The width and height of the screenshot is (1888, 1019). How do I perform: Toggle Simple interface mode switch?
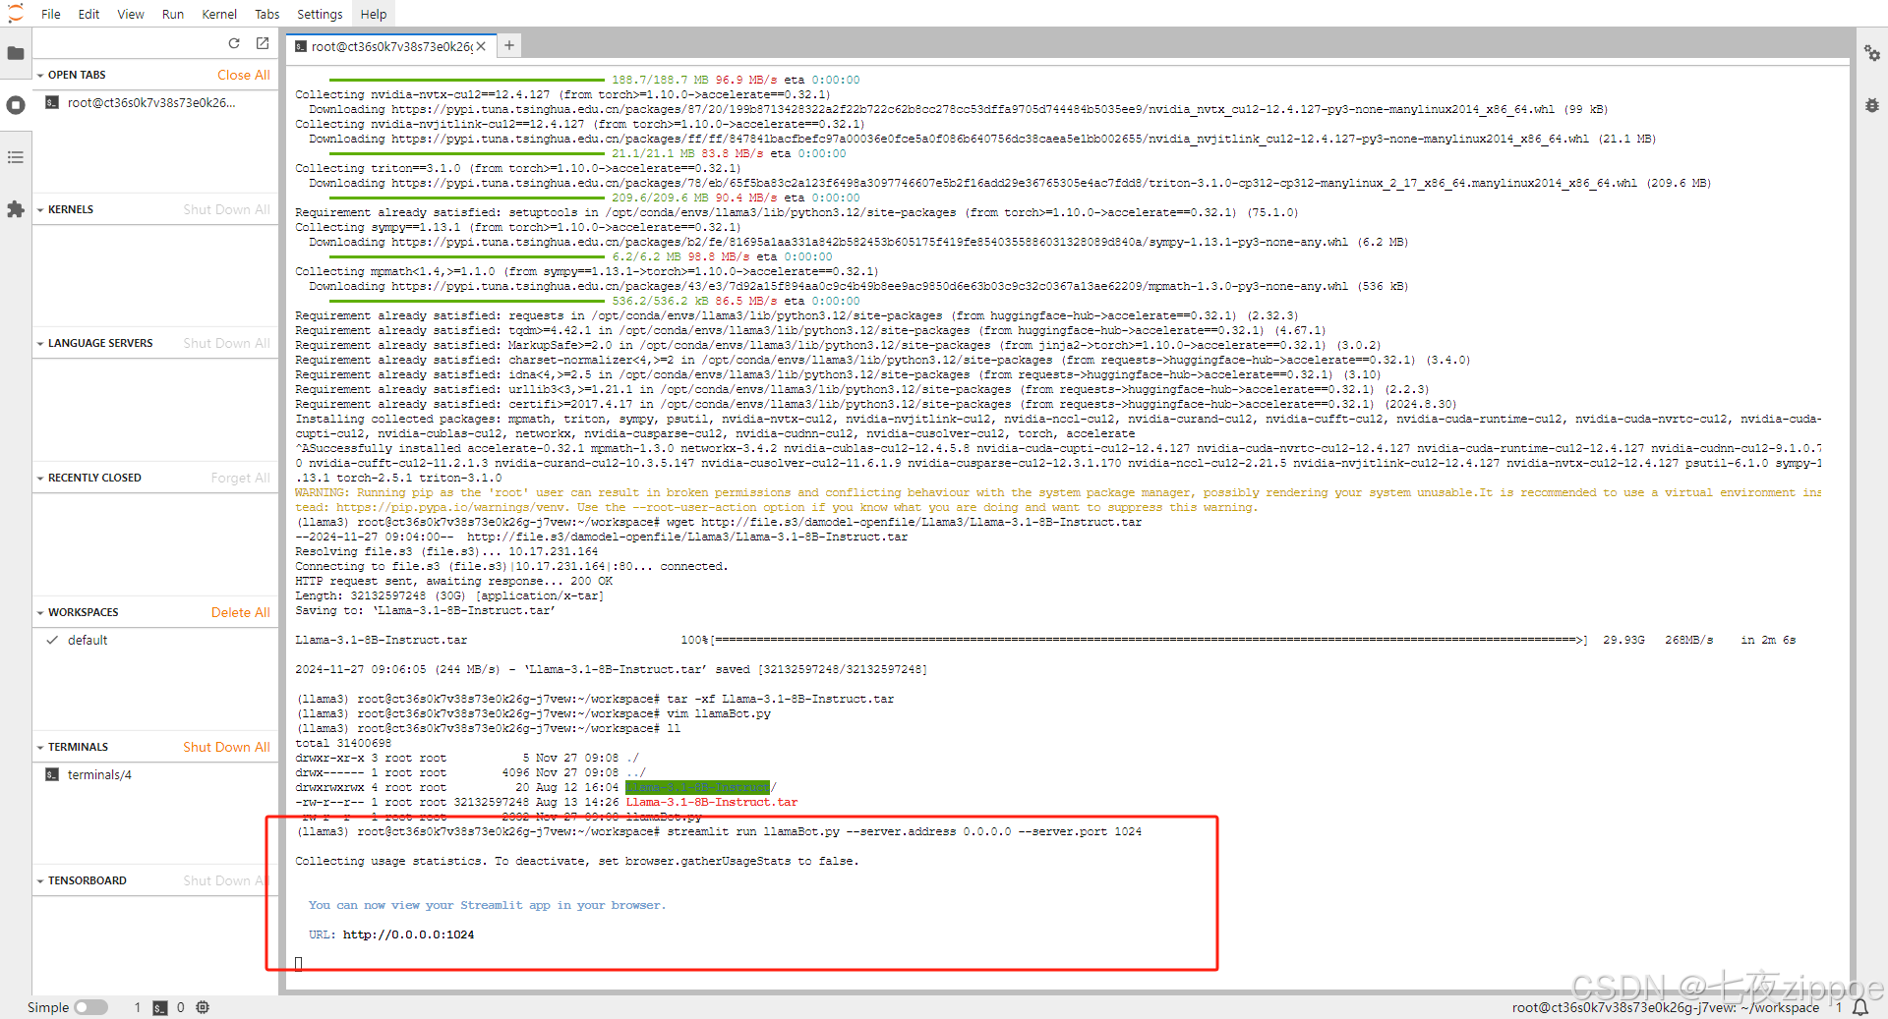90,1007
